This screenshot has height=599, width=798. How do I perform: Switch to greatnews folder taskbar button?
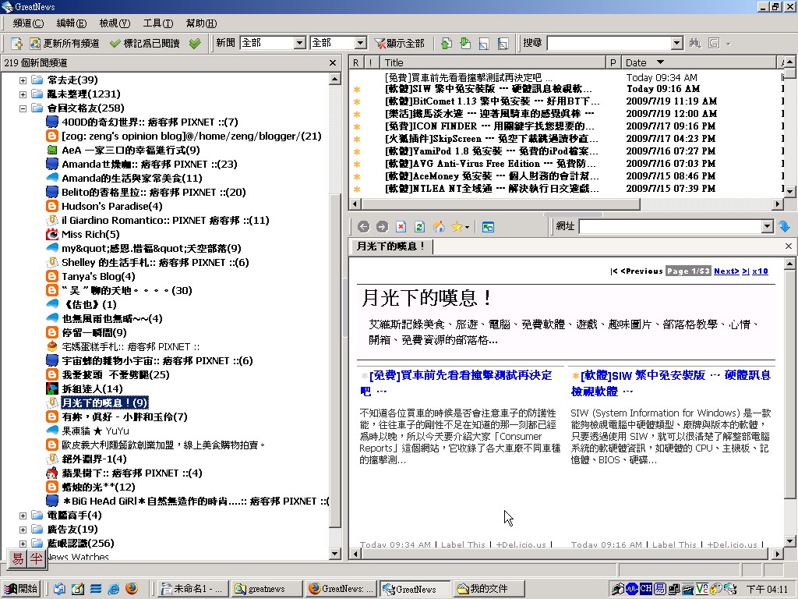pos(267,588)
